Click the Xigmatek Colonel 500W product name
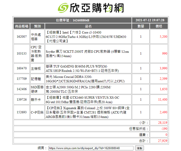This screenshot has width=181, height=151. 88,112
